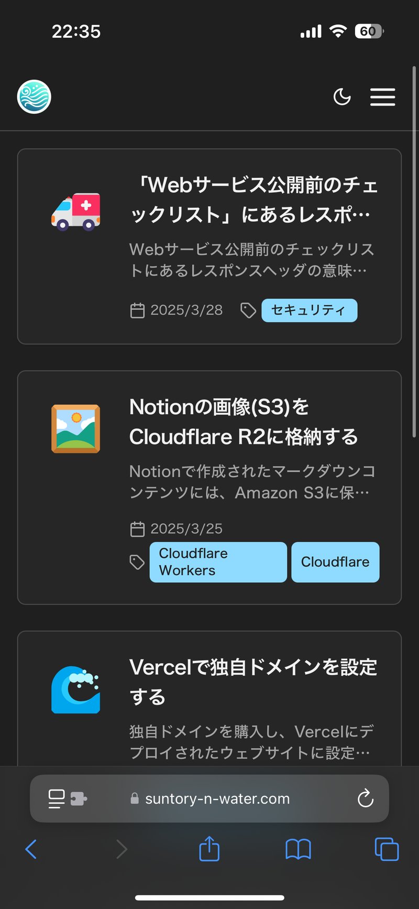Open the Vercelで独自ドメインを設定する article
The height and width of the screenshot is (909, 419).
click(x=253, y=681)
